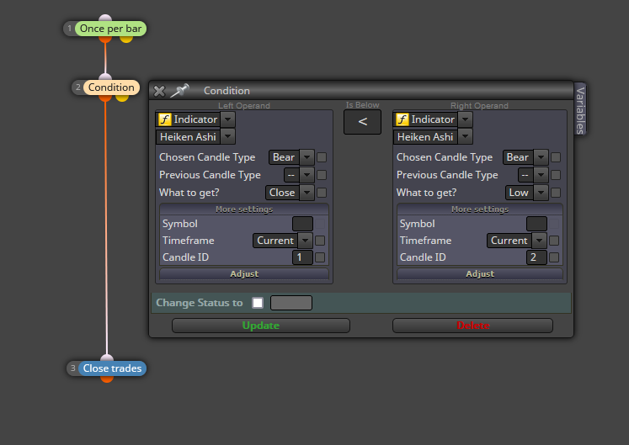Open right operand Indicator type dropdown

point(465,119)
